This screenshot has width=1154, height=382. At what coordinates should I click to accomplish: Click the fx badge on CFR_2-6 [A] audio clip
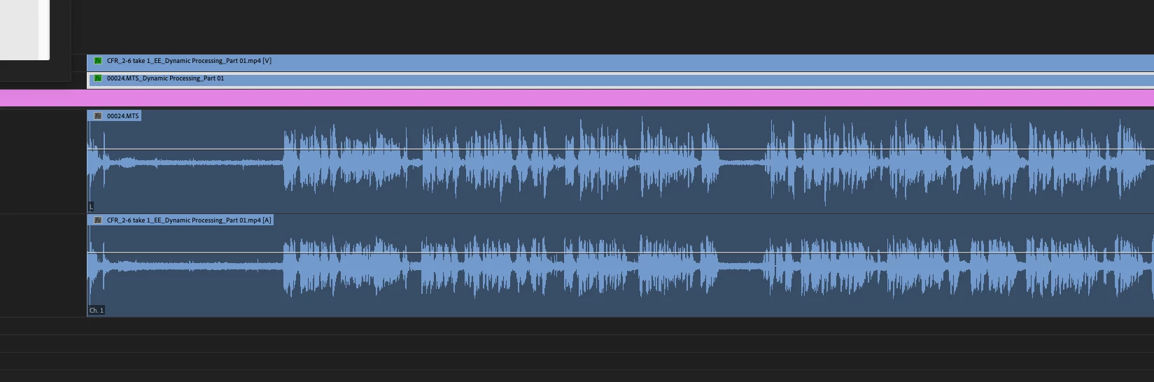[98, 220]
